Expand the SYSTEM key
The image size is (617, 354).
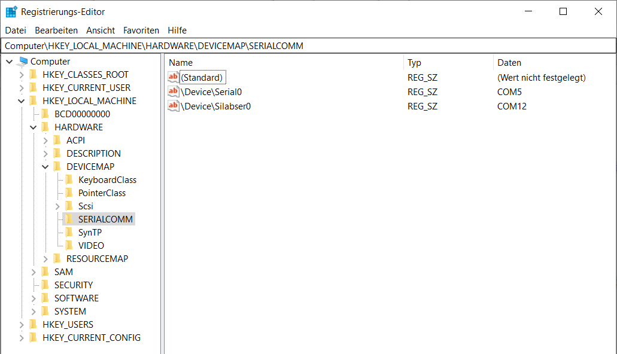point(34,312)
